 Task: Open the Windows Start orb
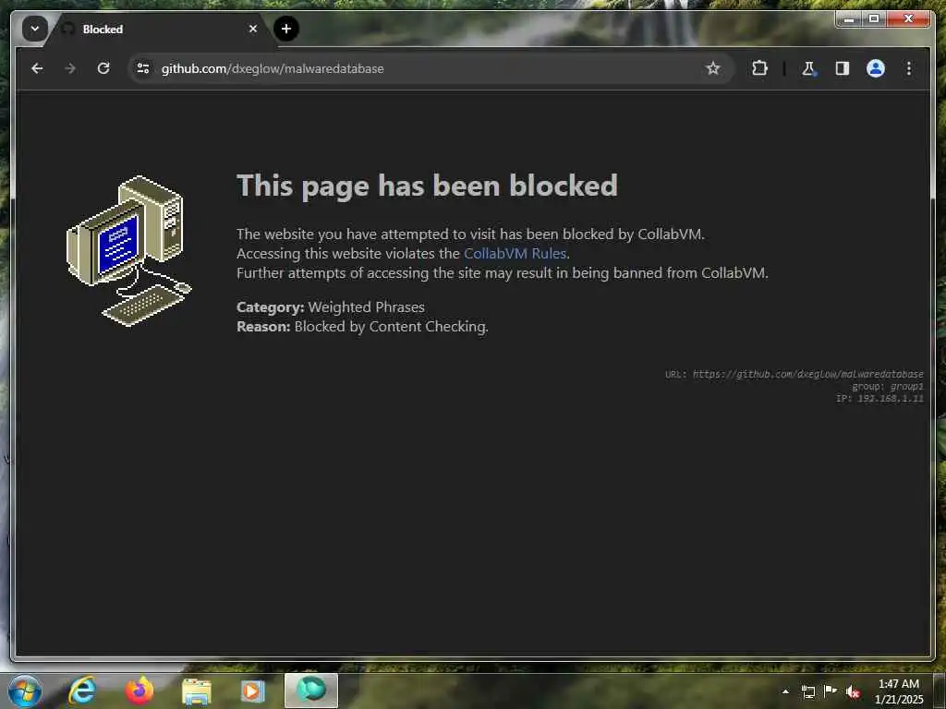click(25, 691)
